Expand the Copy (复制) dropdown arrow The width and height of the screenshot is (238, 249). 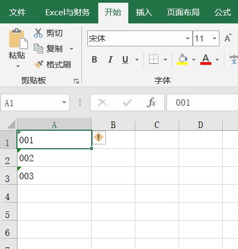click(x=72, y=48)
